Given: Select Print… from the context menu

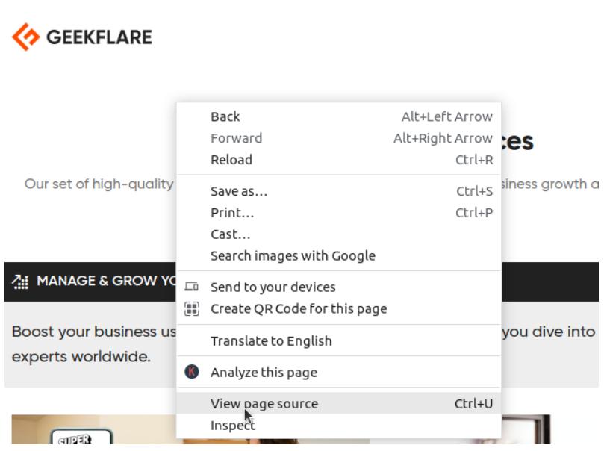Looking at the screenshot, I should [232, 213].
